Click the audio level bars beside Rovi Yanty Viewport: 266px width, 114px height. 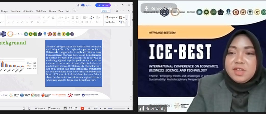click(141, 109)
